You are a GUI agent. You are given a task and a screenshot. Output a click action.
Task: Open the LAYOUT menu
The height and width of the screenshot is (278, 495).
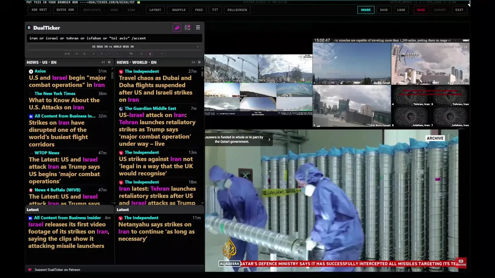click(x=155, y=10)
